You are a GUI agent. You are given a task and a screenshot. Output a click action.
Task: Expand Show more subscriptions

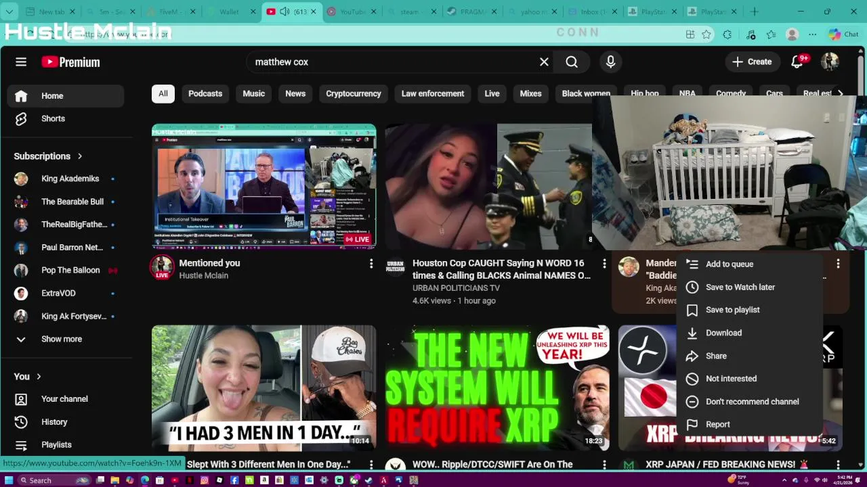point(66,340)
